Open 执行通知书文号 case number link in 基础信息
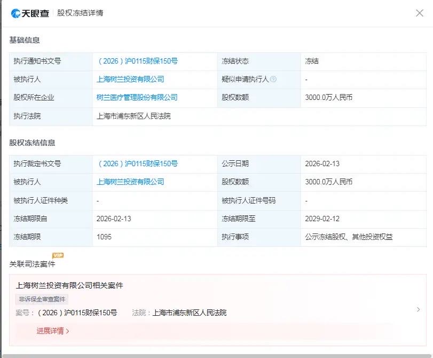The image size is (433, 358). point(137,61)
